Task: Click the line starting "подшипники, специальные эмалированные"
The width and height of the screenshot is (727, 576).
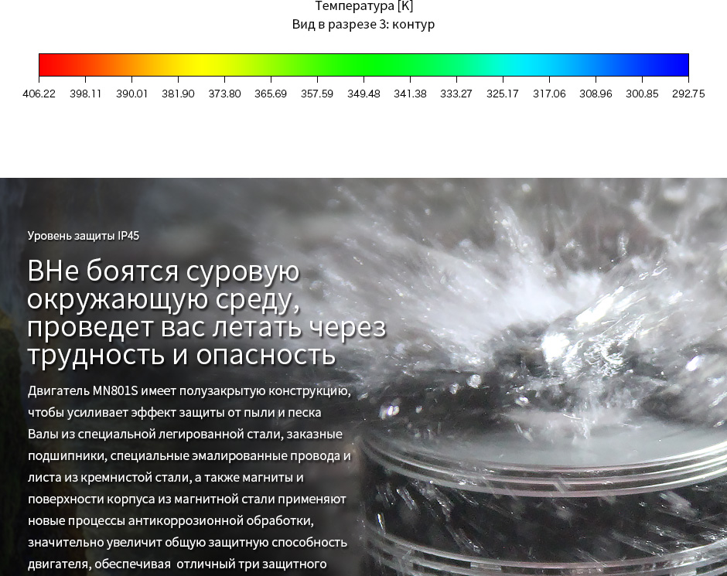Action: click(x=189, y=456)
